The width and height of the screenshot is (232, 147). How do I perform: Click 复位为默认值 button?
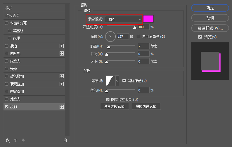(x=146, y=106)
